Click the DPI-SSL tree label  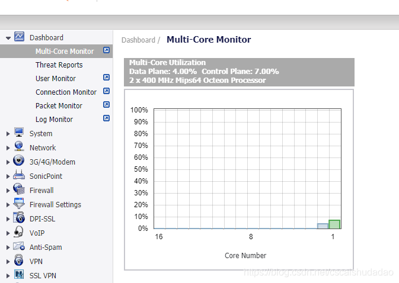[x=42, y=219]
